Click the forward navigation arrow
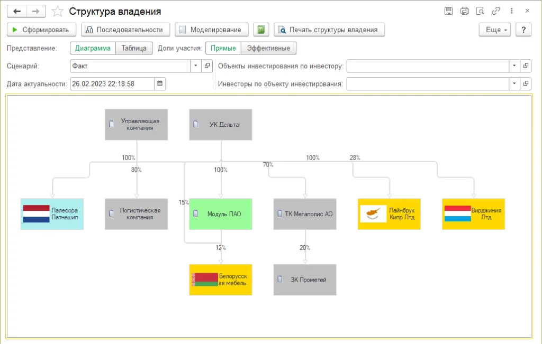The width and height of the screenshot is (542, 344). click(35, 12)
